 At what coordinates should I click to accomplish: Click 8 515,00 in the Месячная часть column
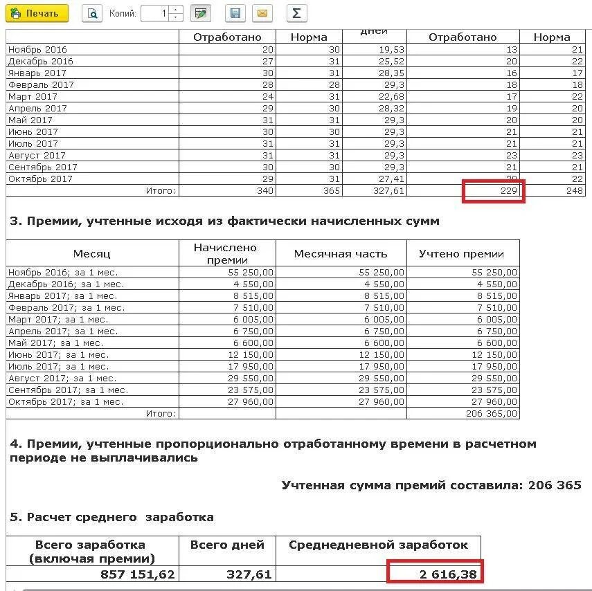341,296
